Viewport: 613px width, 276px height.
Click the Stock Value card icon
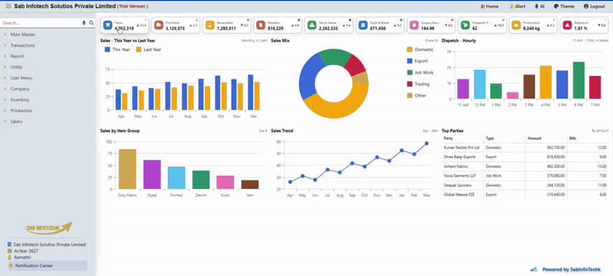312,25
